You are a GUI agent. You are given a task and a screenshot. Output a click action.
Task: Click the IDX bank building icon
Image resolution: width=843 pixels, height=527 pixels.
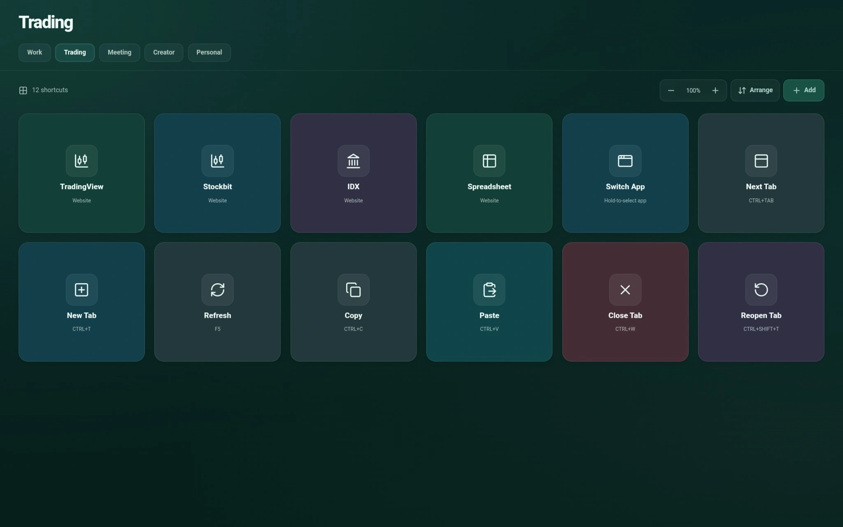coord(353,161)
